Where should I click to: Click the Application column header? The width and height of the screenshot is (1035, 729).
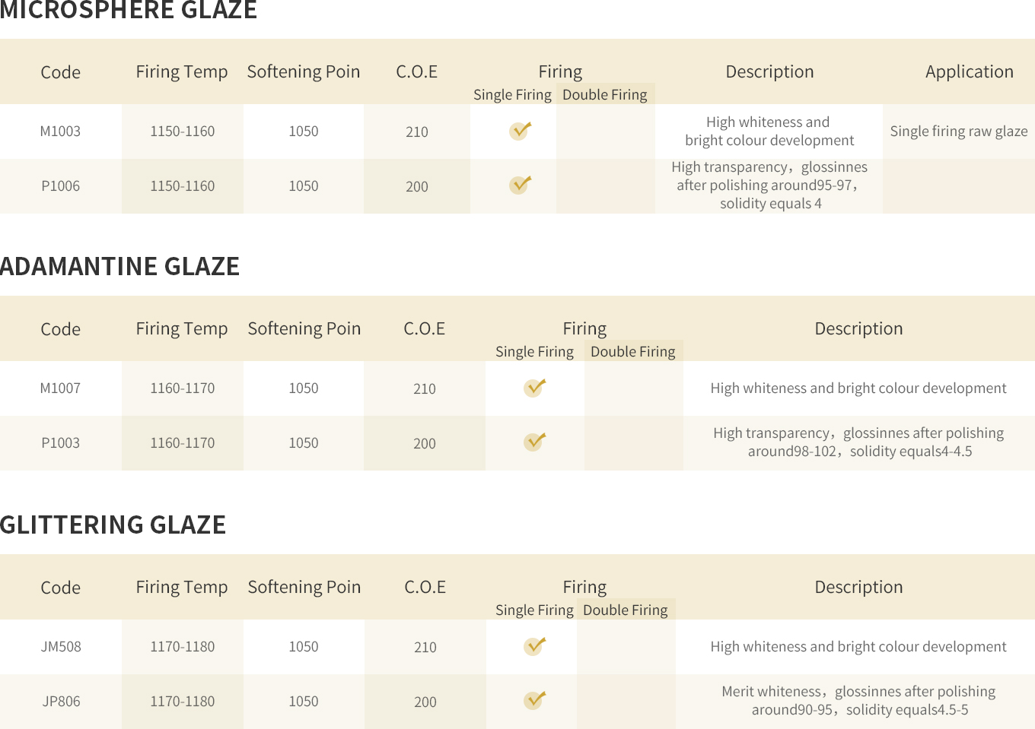970,71
